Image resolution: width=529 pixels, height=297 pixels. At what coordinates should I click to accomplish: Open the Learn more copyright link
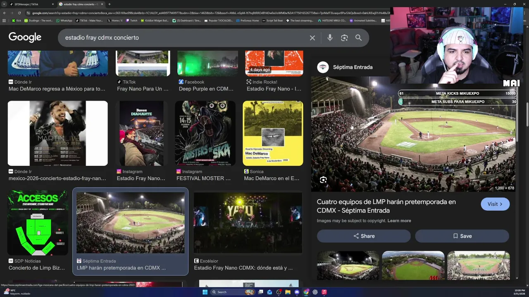399,221
